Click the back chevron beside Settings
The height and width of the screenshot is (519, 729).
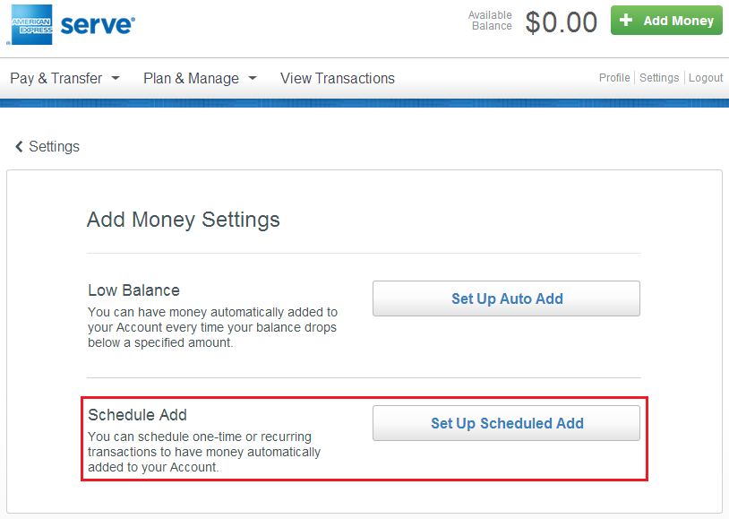(19, 146)
